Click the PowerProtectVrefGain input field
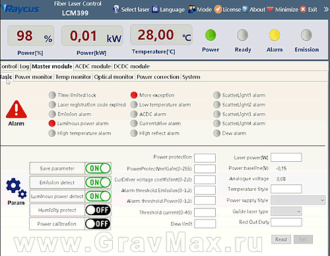The height and width of the screenshot is (256, 330). [x=205, y=168]
